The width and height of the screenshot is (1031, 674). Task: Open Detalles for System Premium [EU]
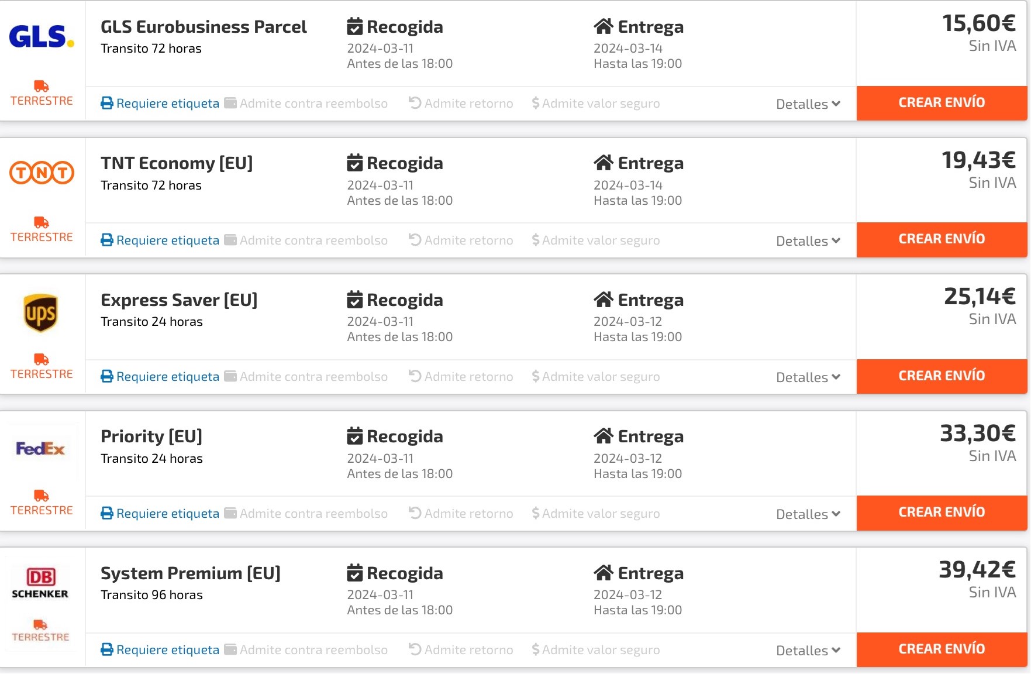pyautogui.click(x=808, y=651)
